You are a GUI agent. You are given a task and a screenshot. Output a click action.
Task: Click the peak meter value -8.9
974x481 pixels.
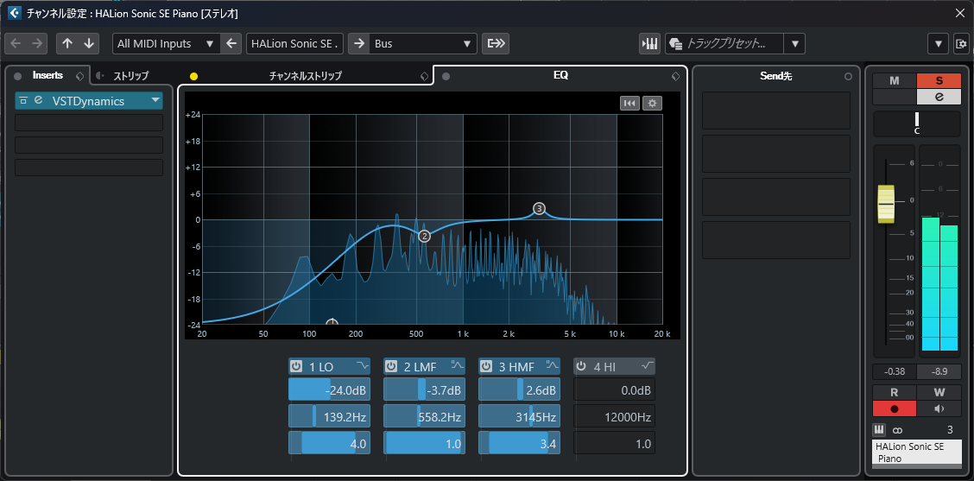pyautogui.click(x=939, y=371)
